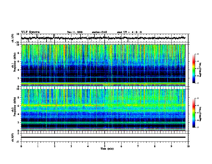Click tick '10' on the time axis
Image resolution: width=212 pixels, height=164 pixels.
(188, 146)
